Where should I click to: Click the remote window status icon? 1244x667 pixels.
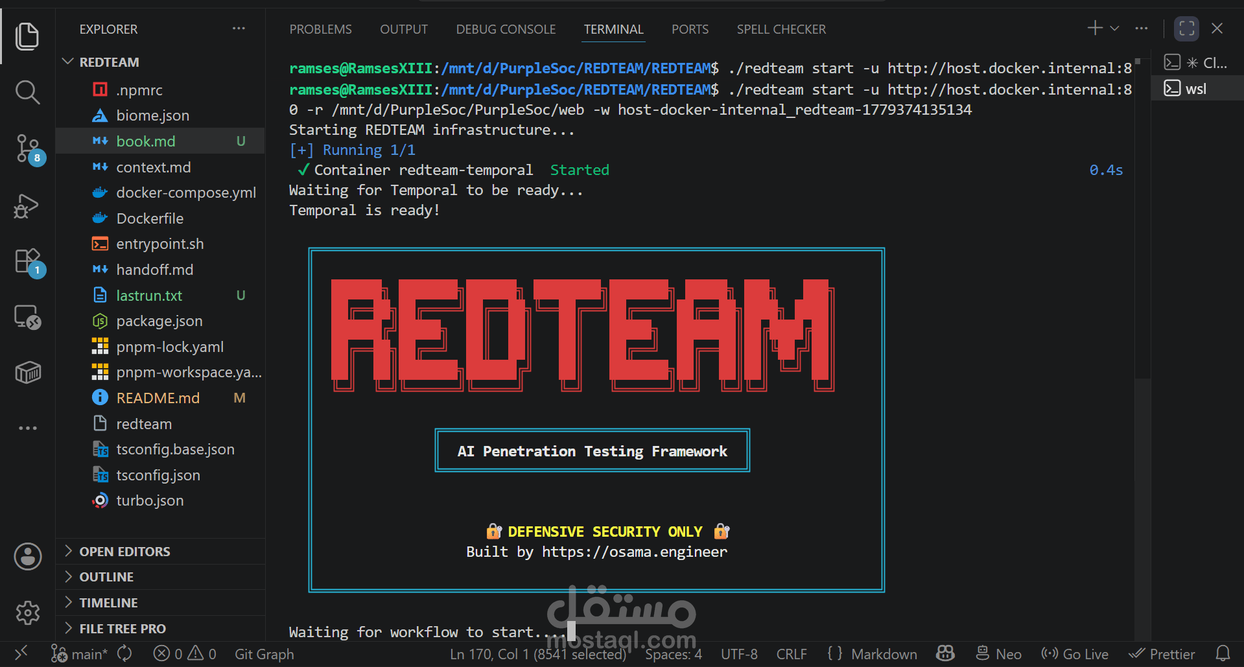pos(21,653)
